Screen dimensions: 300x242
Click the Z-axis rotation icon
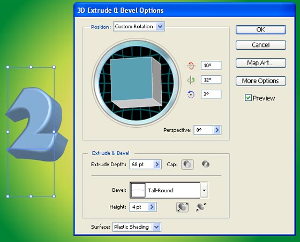click(191, 94)
